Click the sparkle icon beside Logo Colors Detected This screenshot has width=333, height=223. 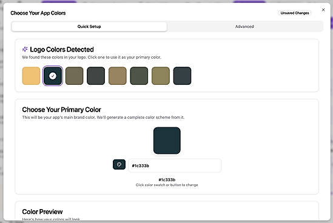(x=25, y=49)
